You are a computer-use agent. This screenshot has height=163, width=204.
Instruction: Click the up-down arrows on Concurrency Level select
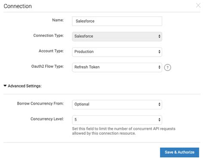click(159, 120)
